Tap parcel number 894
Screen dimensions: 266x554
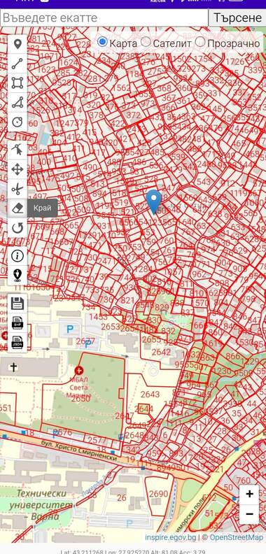coord(99,193)
